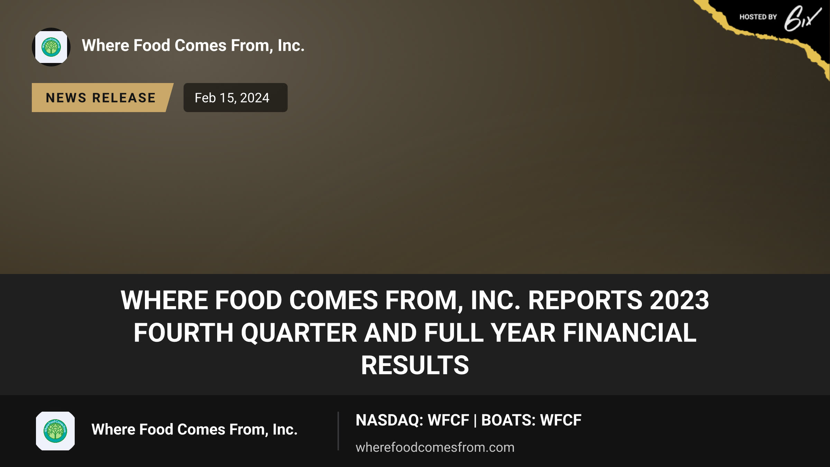This screenshot has height=467, width=830.
Task: Click the pipe separator between ticker symbols
Action: [x=475, y=421]
